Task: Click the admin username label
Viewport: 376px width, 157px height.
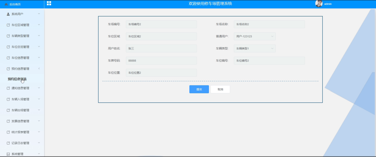Action: click(328, 4)
